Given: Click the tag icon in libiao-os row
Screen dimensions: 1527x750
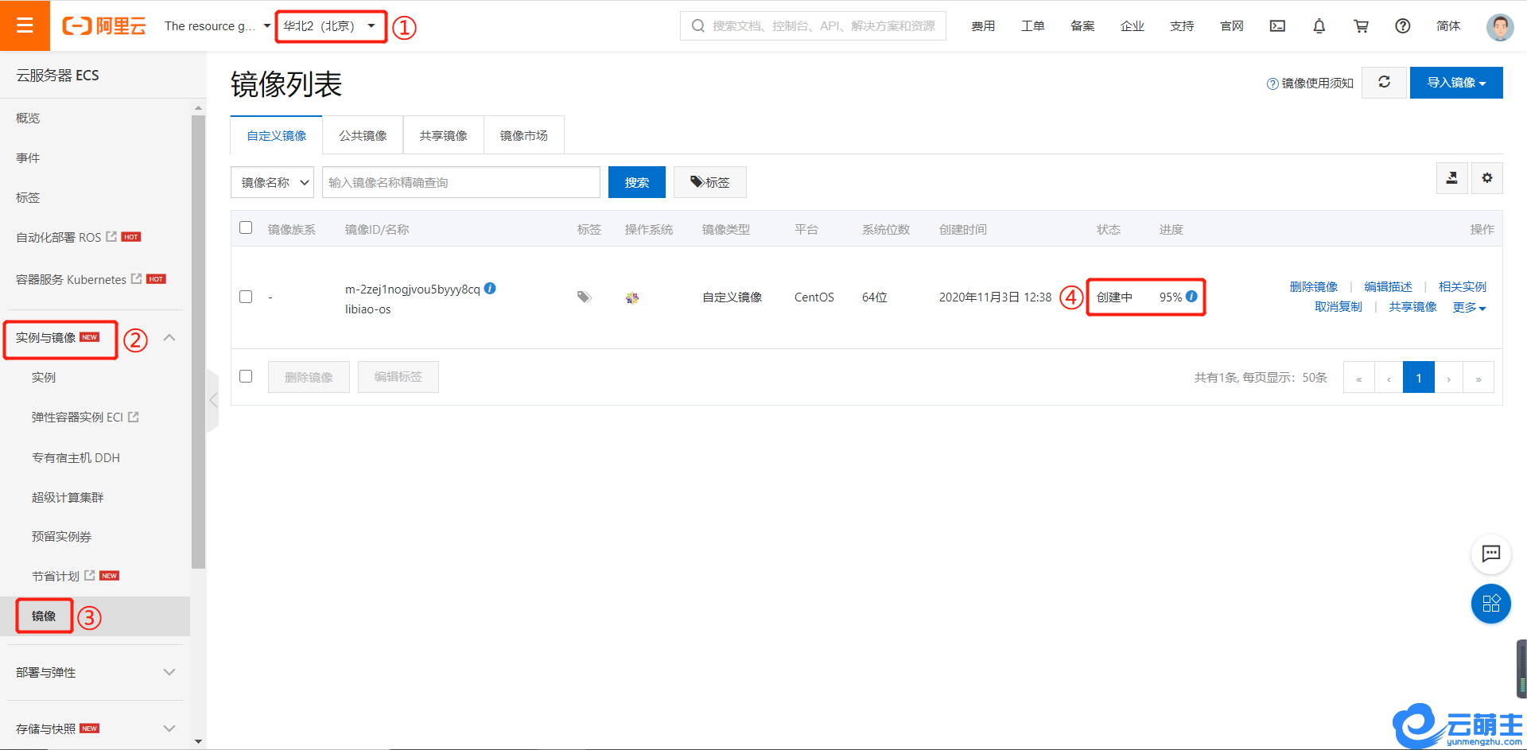Looking at the screenshot, I should pos(584,297).
